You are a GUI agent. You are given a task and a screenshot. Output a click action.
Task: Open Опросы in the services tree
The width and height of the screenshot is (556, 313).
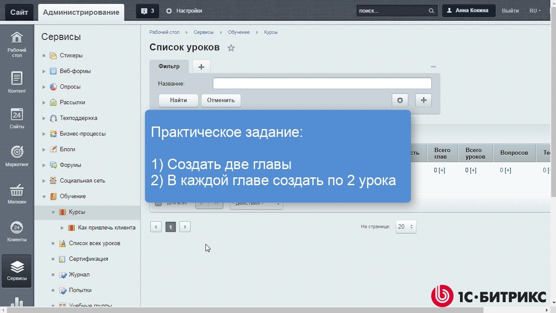pyautogui.click(x=70, y=87)
